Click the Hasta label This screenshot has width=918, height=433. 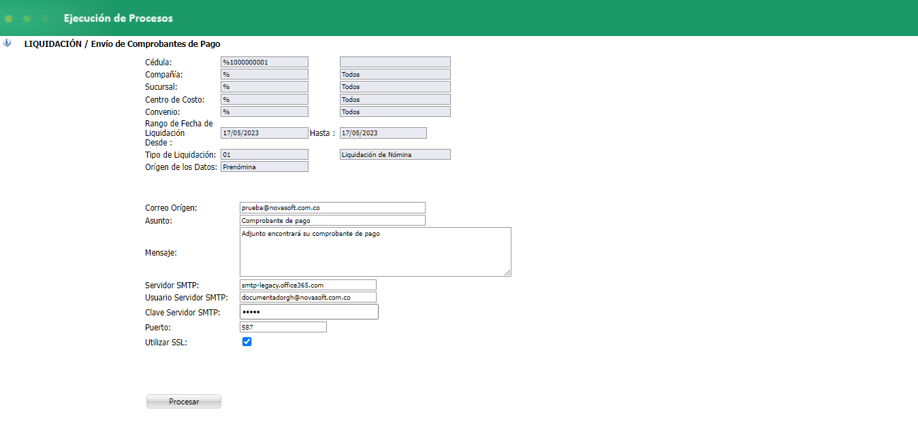[322, 133]
